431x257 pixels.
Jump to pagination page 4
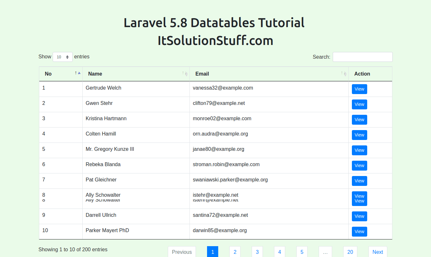(x=279, y=252)
